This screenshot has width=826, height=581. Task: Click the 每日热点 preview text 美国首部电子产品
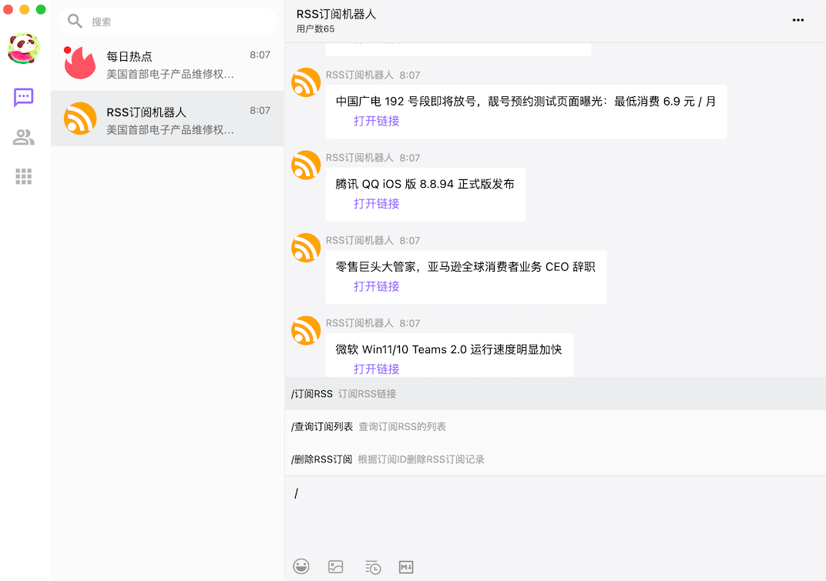coord(170,74)
